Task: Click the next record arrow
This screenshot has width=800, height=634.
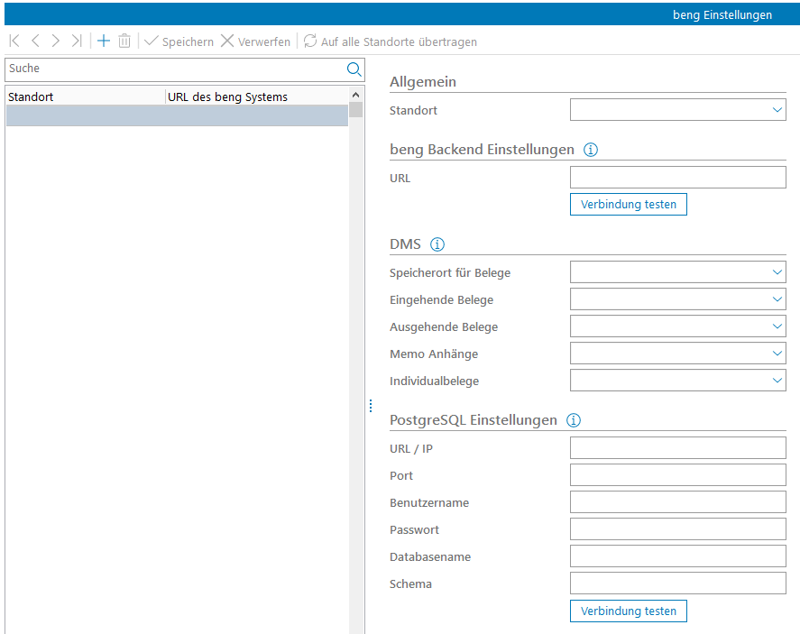Action: point(56,41)
